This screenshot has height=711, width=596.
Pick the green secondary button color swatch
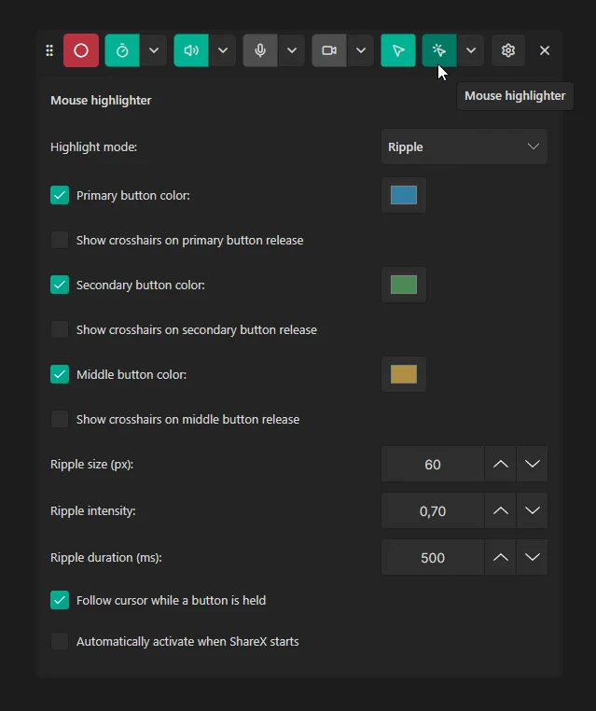coord(403,285)
